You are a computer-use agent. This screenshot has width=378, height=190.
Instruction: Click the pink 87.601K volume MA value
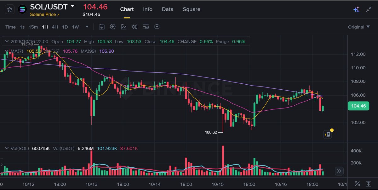tap(129, 148)
